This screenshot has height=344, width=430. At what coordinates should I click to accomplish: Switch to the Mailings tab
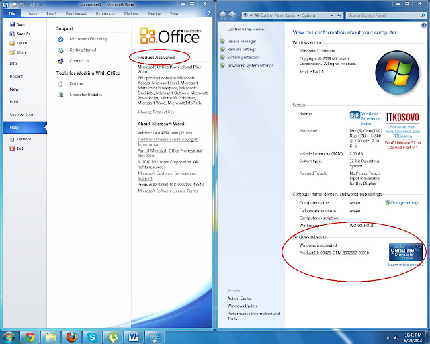132,13
